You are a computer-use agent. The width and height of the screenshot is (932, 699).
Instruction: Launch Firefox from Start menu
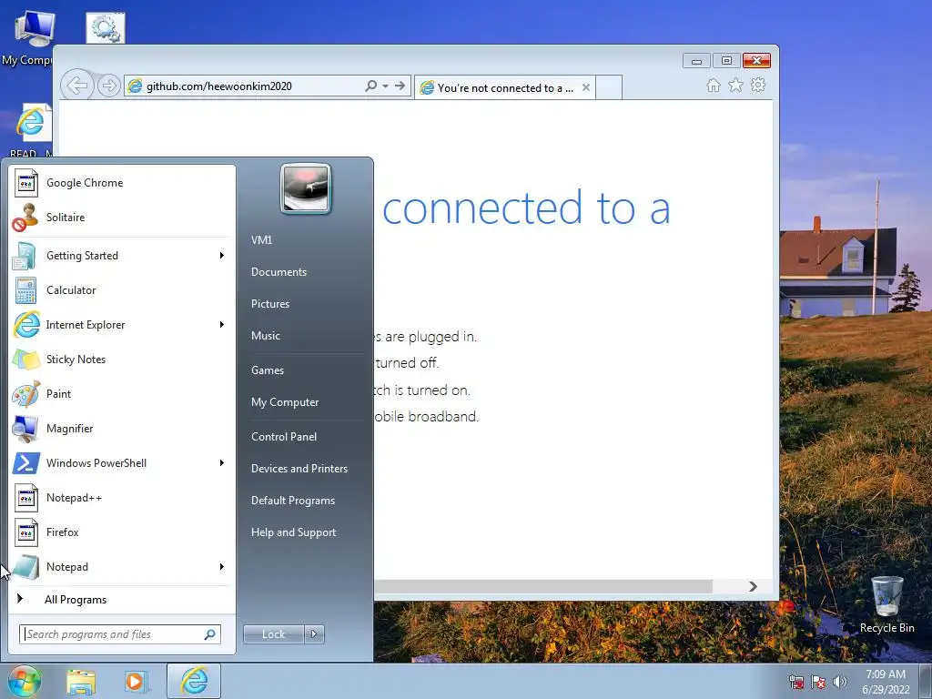122,532
